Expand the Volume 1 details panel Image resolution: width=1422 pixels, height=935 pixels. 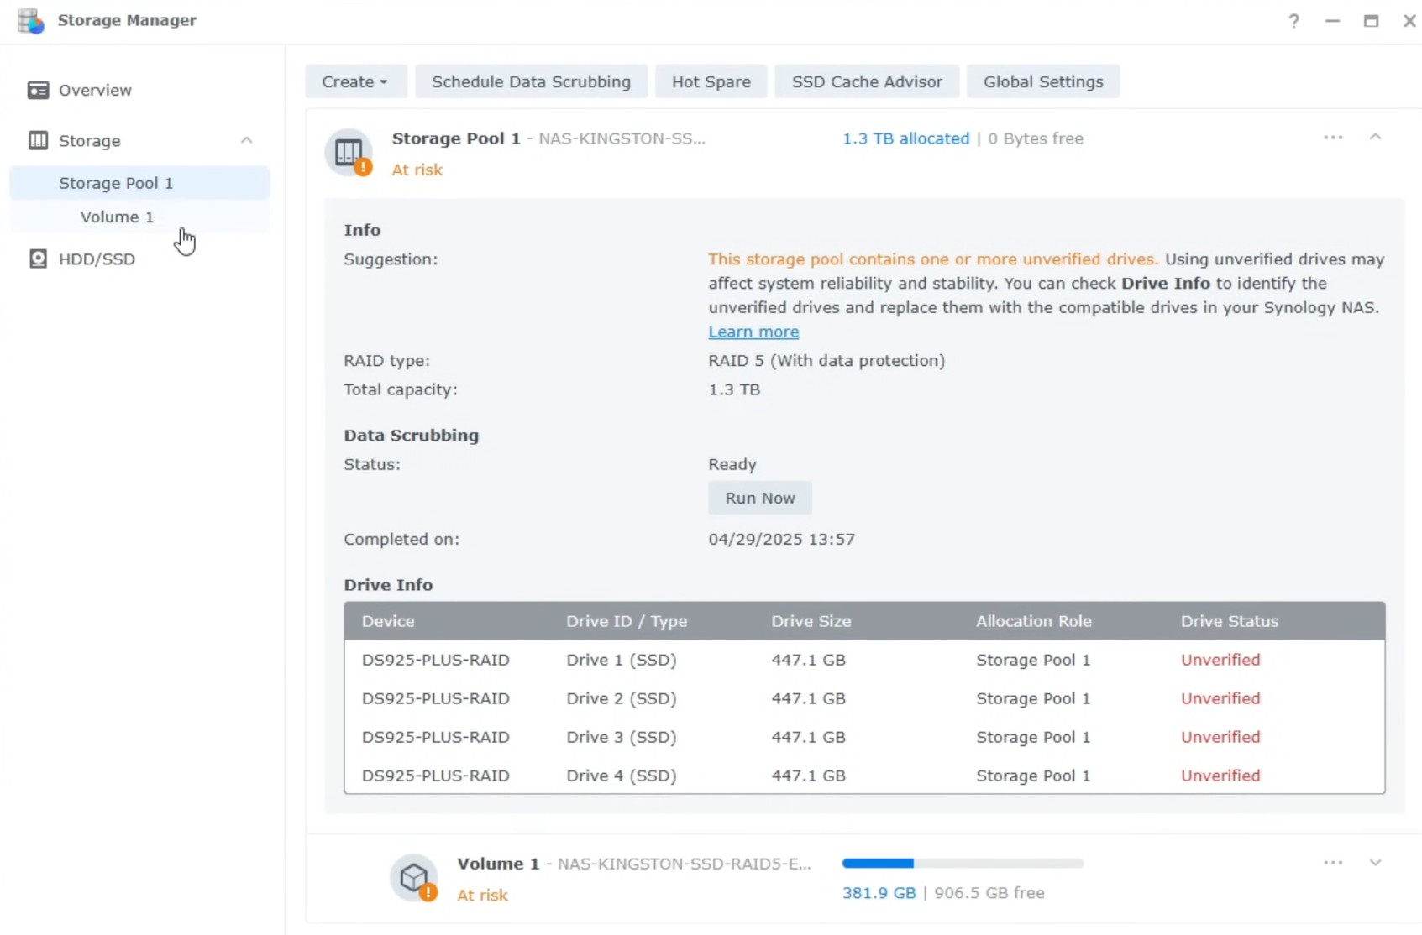point(1375,863)
